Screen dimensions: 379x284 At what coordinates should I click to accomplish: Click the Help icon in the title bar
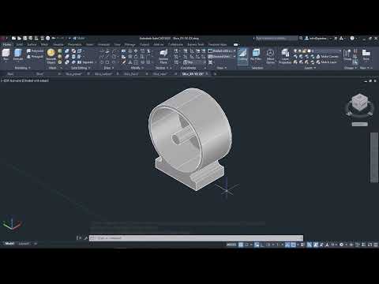click(x=352, y=39)
